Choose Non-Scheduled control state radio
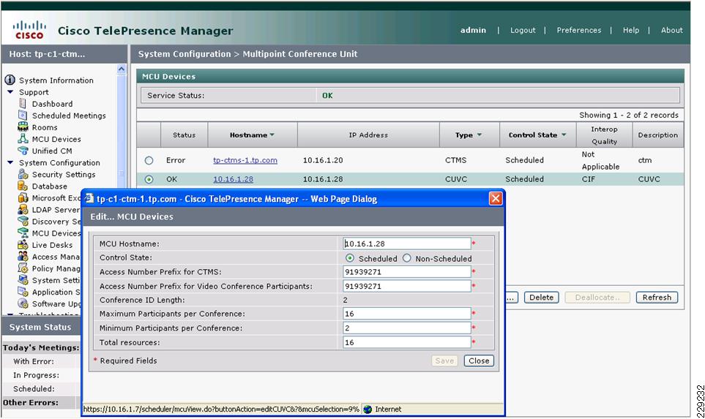The width and height of the screenshot is (705, 419). [x=407, y=258]
